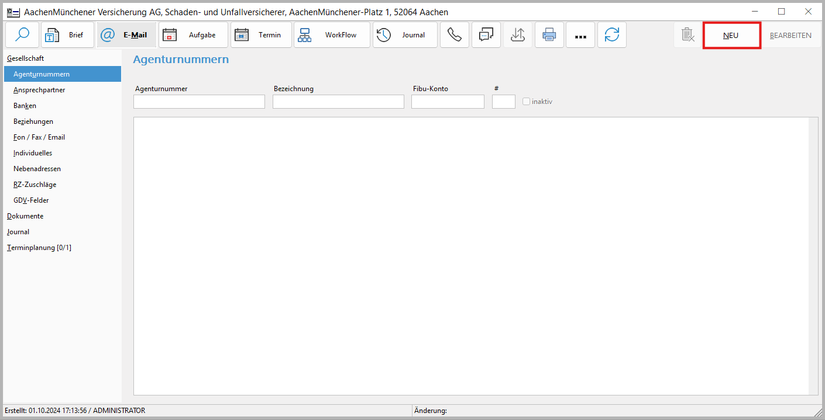Open Terminplanung [0/1] section
Screen dimensions: 825x420
click(39, 248)
